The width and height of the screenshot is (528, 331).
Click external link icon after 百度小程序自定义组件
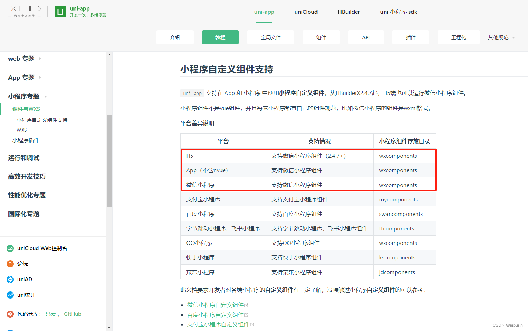coord(247,315)
